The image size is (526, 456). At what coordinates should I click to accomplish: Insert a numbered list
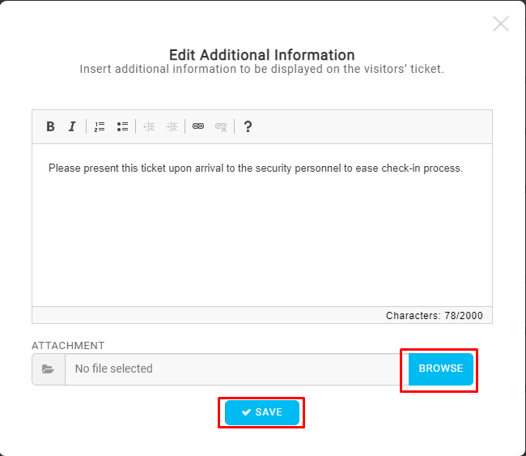[x=100, y=126]
